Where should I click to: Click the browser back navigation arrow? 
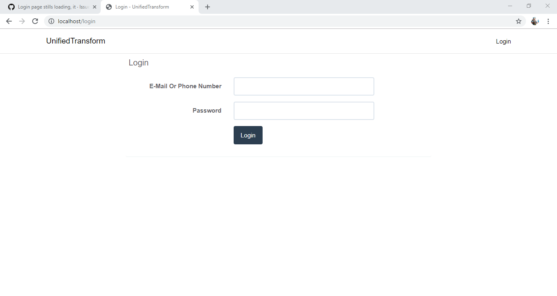point(9,21)
